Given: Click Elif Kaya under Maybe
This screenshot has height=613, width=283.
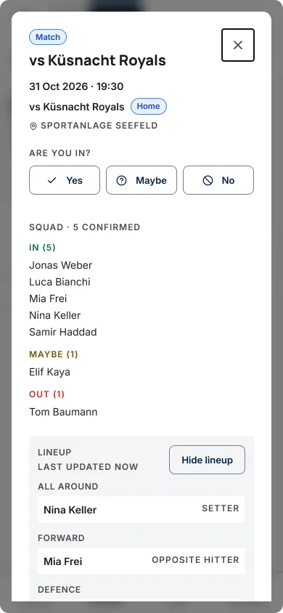Looking at the screenshot, I should [49, 372].
